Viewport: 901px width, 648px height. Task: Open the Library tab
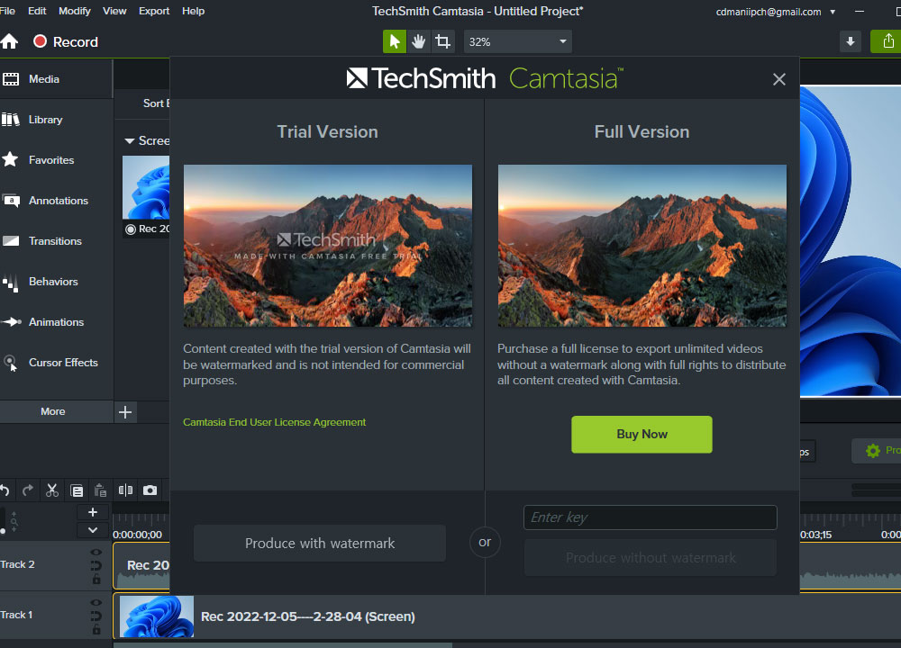[56, 120]
